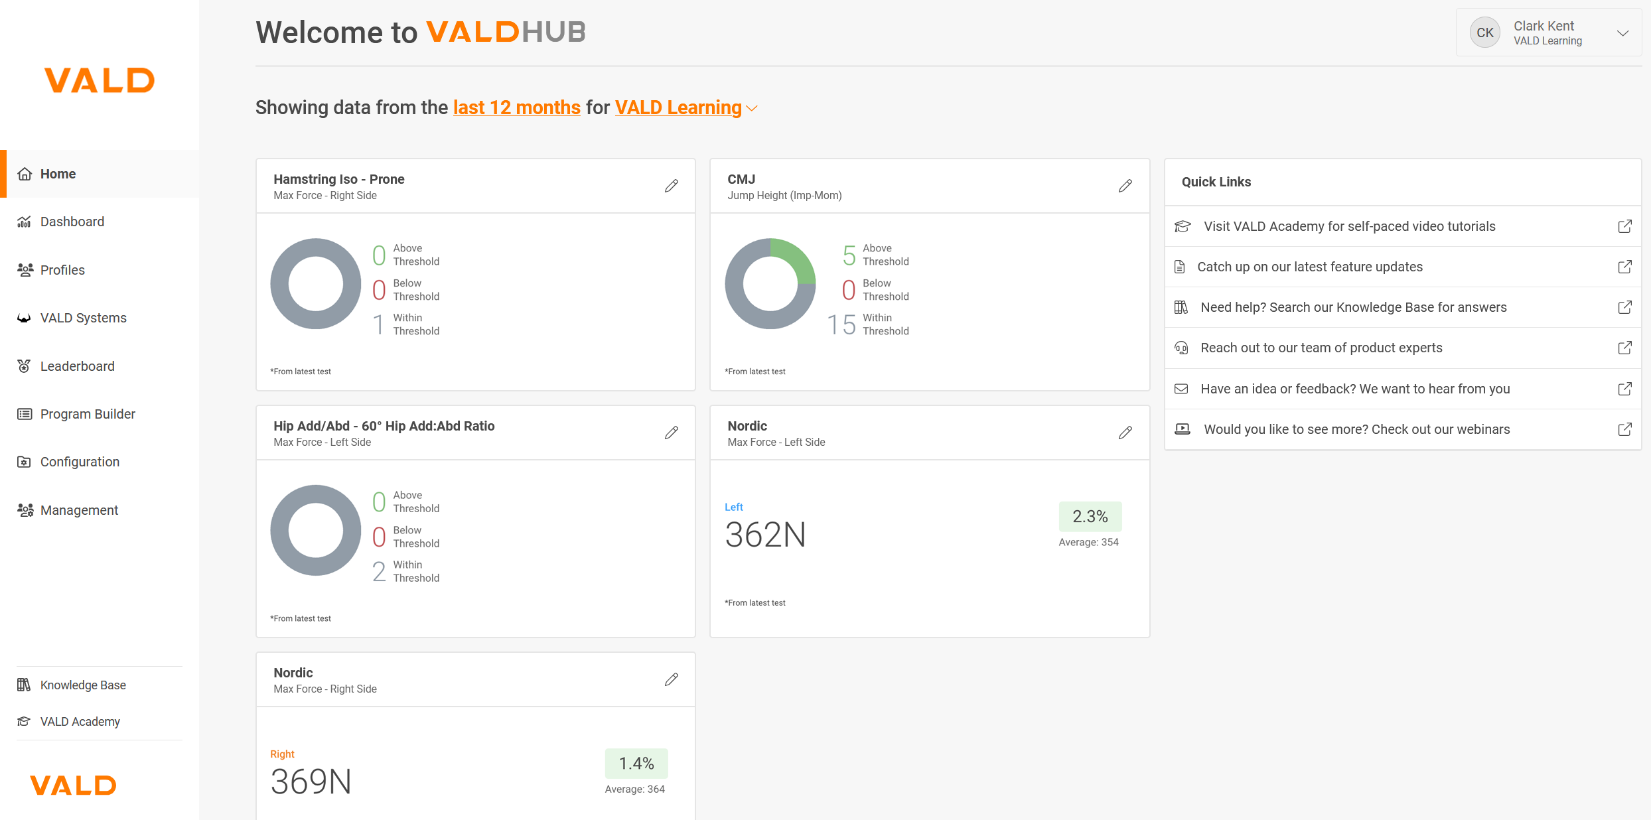Screen dimensions: 1651x820
Task: Edit the Nordic Left Side tile
Action: [1125, 433]
